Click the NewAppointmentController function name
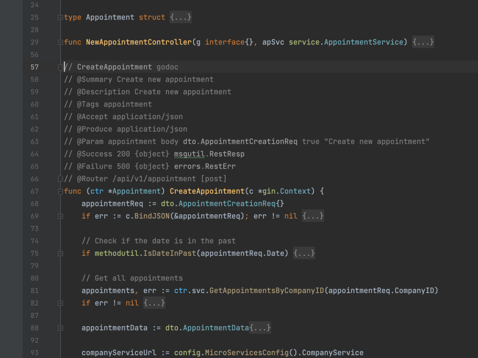 (x=139, y=42)
